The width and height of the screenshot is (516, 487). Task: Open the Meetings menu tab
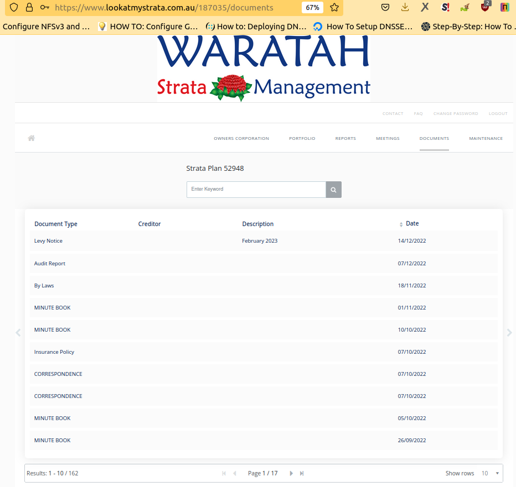coord(388,139)
